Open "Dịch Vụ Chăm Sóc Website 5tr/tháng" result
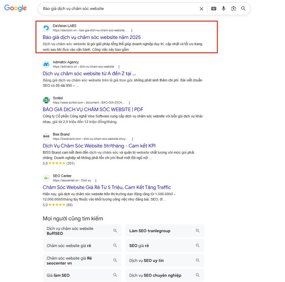Screen dimensions: 285x282 (x=99, y=146)
